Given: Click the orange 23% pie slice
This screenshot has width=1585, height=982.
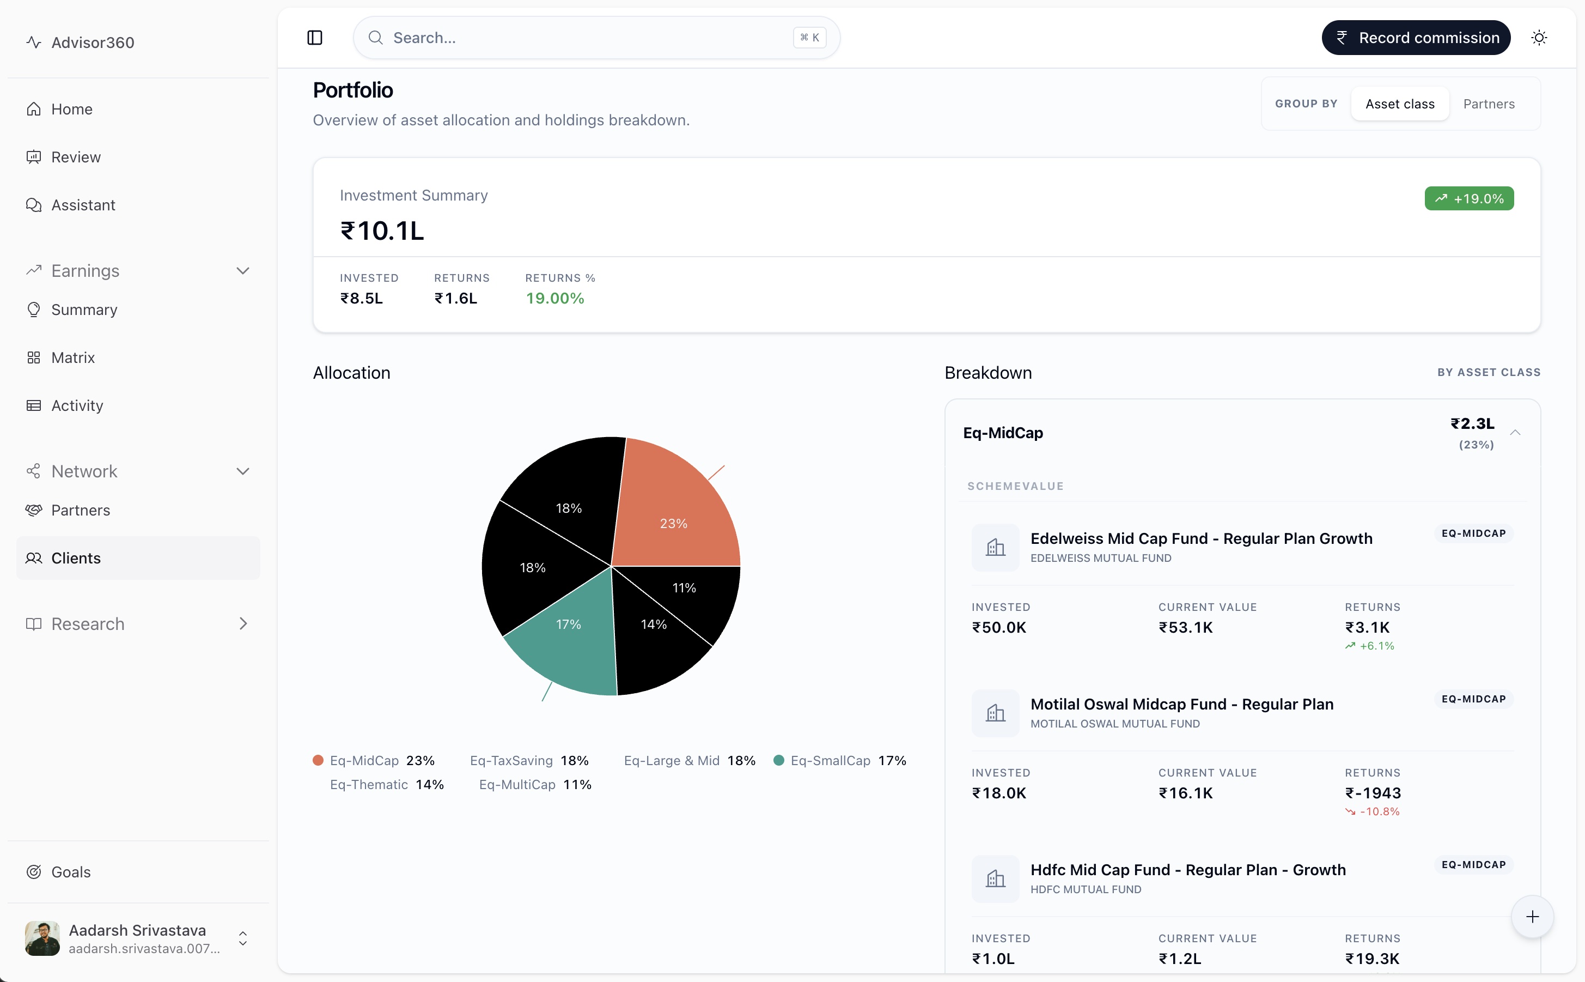Looking at the screenshot, I should click(674, 513).
